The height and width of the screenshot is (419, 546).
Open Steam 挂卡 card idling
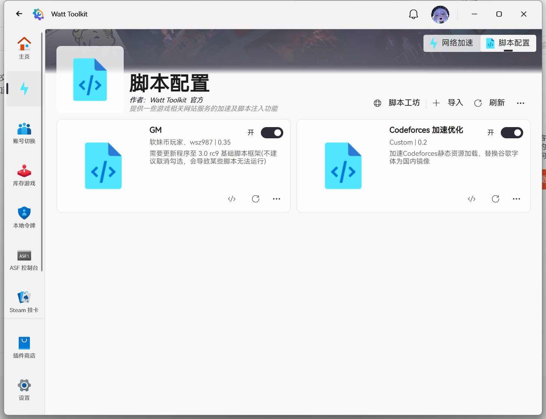point(24,302)
